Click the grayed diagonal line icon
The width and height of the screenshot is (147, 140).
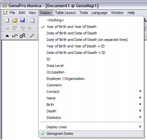pyautogui.click(x=32, y=36)
